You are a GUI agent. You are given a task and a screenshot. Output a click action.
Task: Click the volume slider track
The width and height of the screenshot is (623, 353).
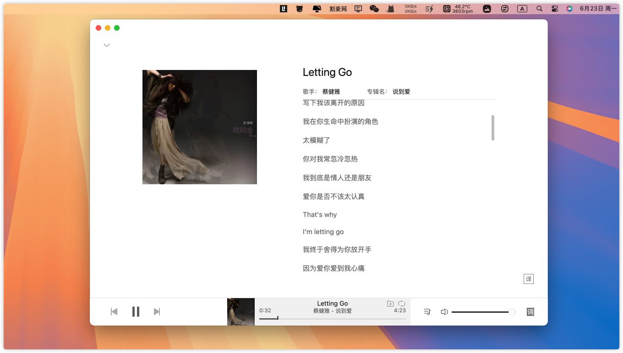[x=481, y=312]
